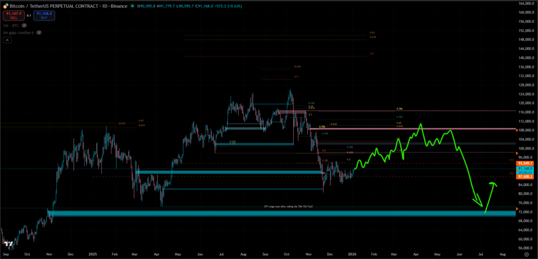Select the No gaps candles 6 label
This screenshot has width=538, height=259.
[18, 32]
